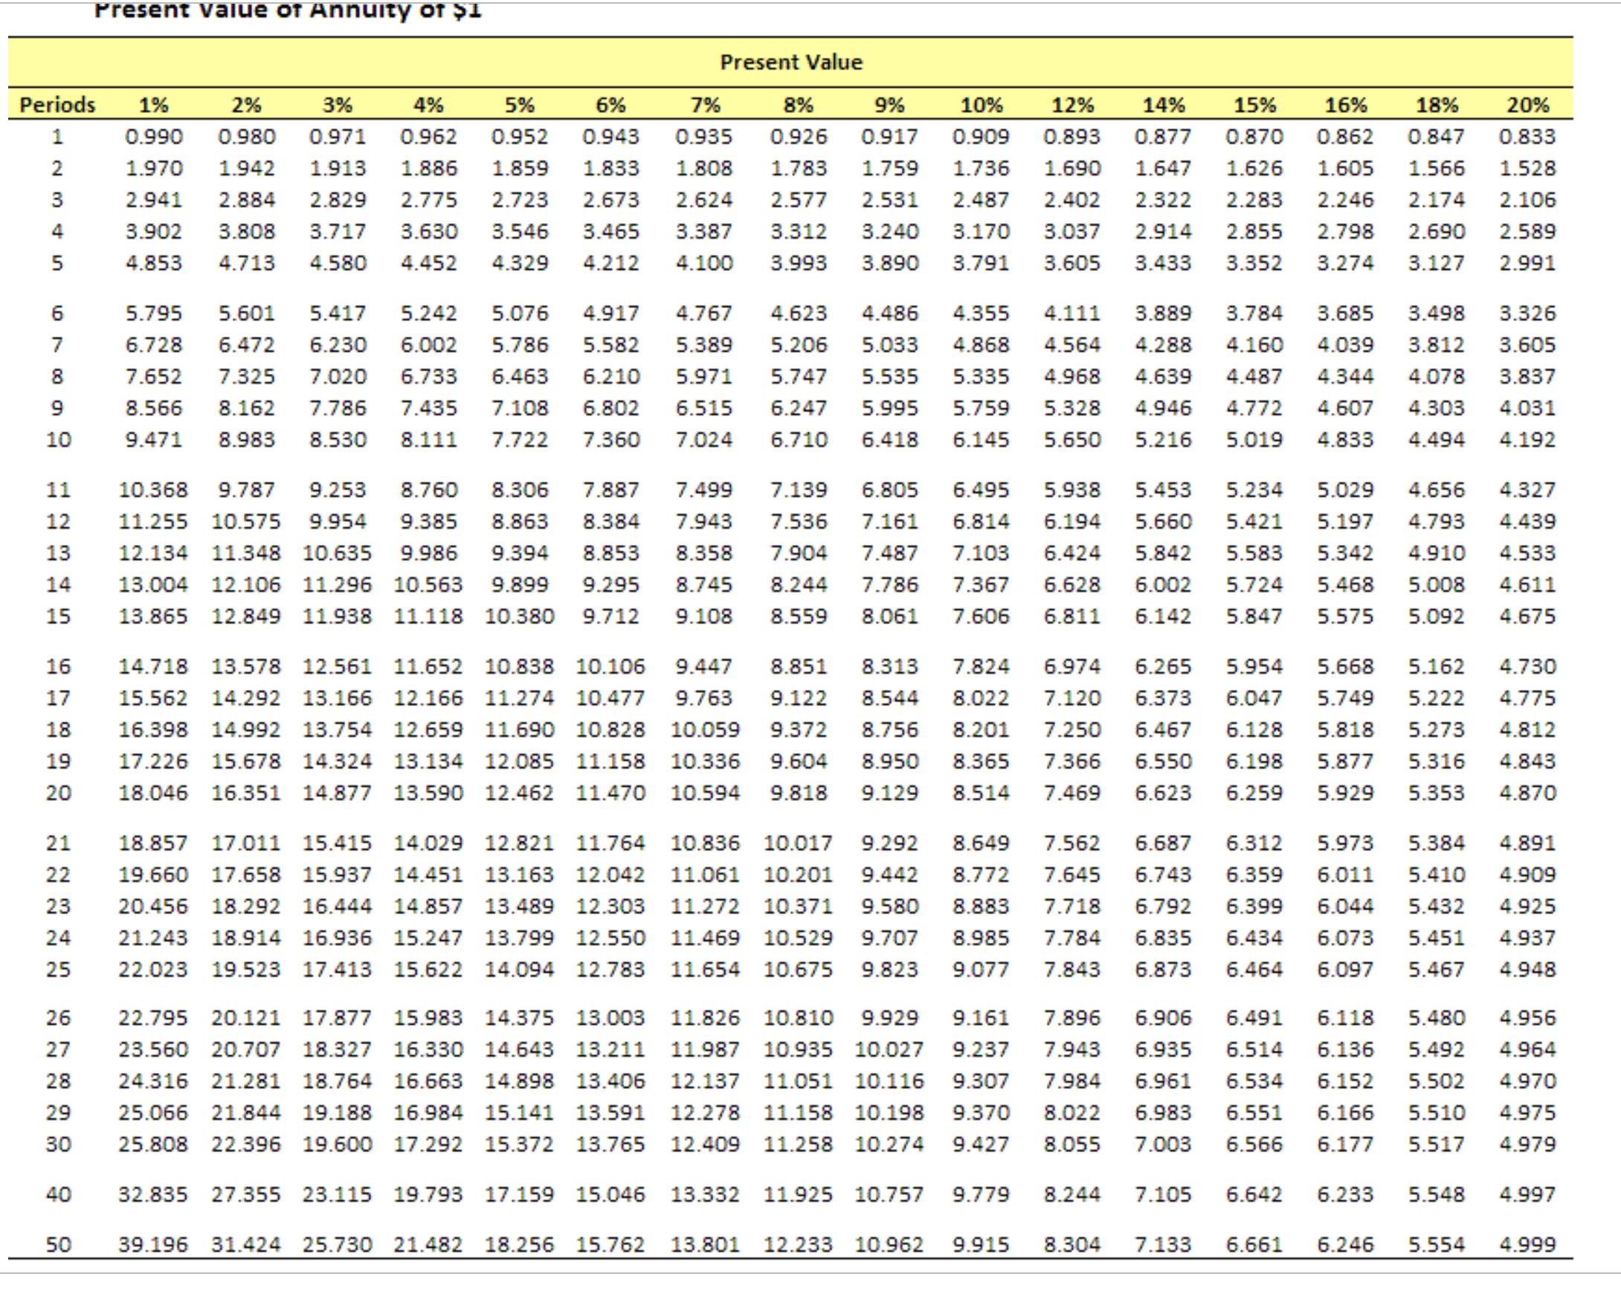Click period 40 row label
Viewport: 1621px width, 1294px height.
(x=60, y=1195)
